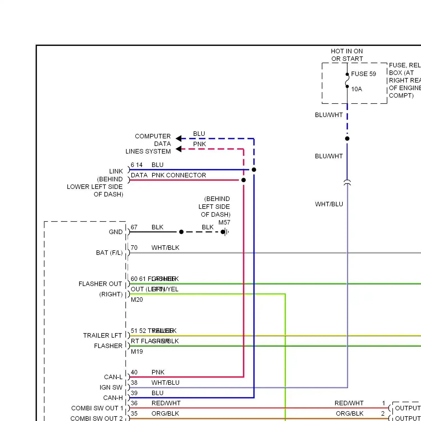Click the splice dot on the BLU/WHT fuse wire

click(x=347, y=138)
